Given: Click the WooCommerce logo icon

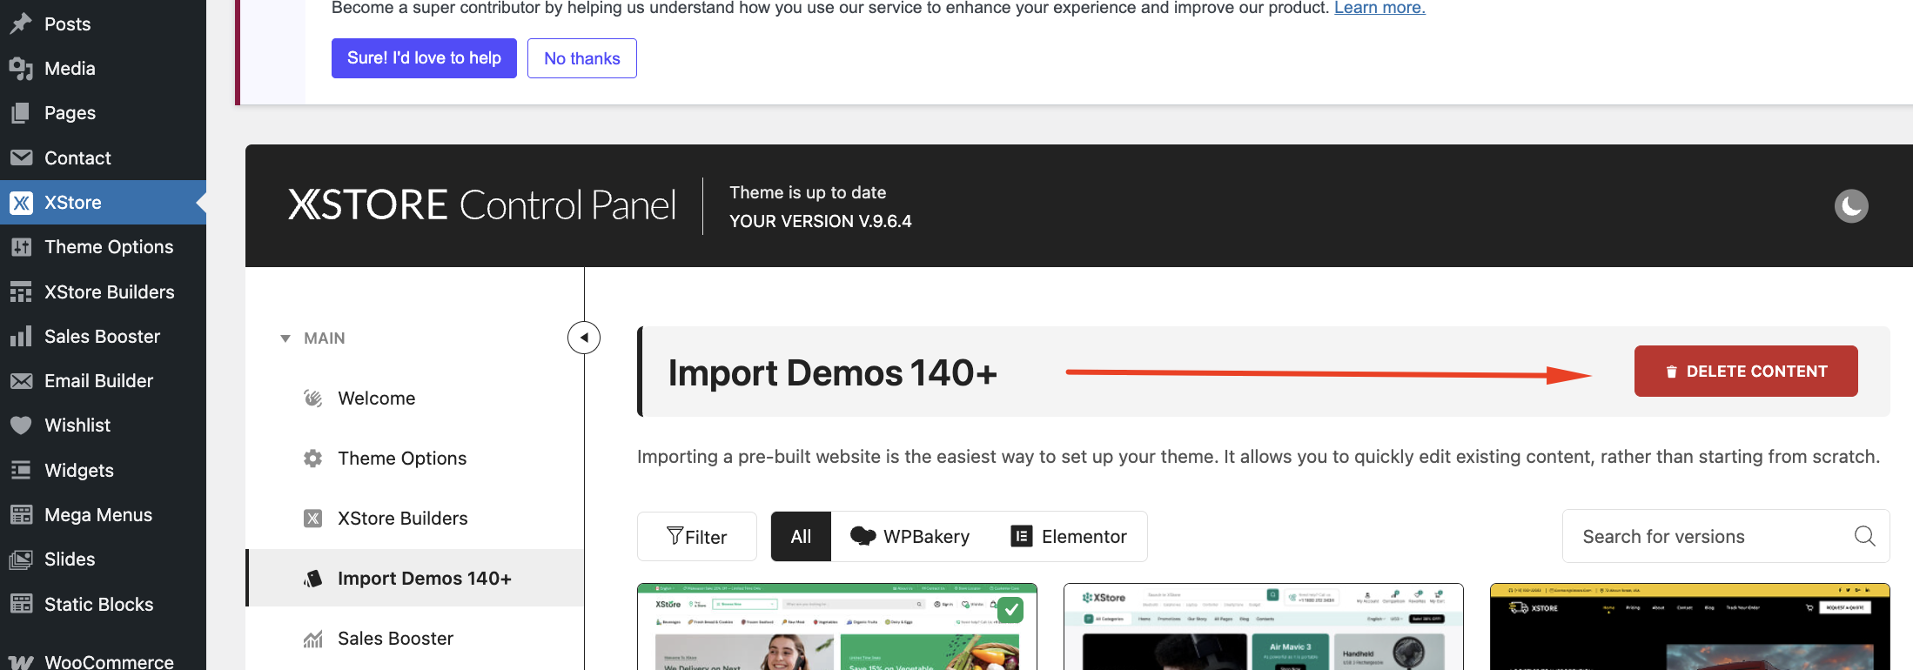Looking at the screenshot, I should click(21, 662).
